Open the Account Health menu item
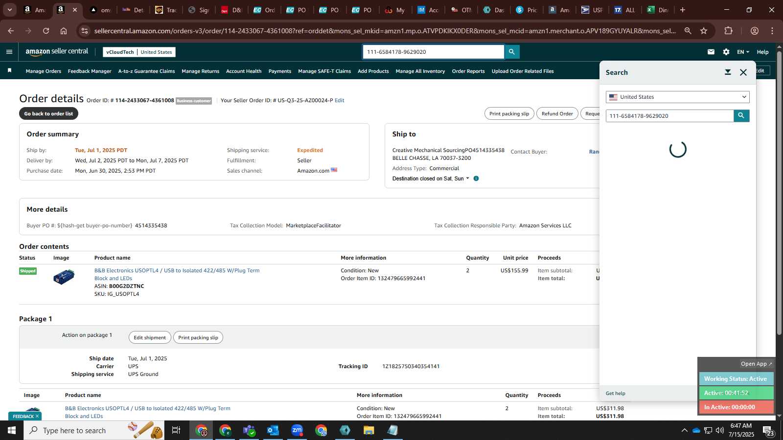Viewport: 783px width, 440px height. 244,71
